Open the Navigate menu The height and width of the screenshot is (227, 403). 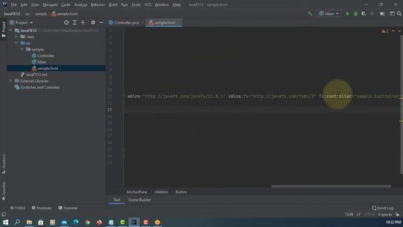pos(50,4)
